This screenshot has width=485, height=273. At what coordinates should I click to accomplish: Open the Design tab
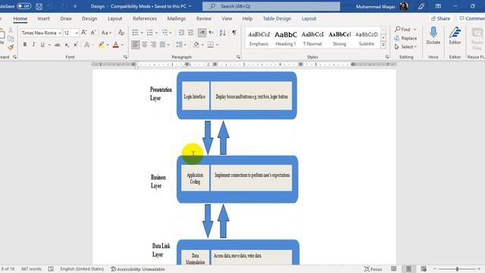tap(89, 18)
